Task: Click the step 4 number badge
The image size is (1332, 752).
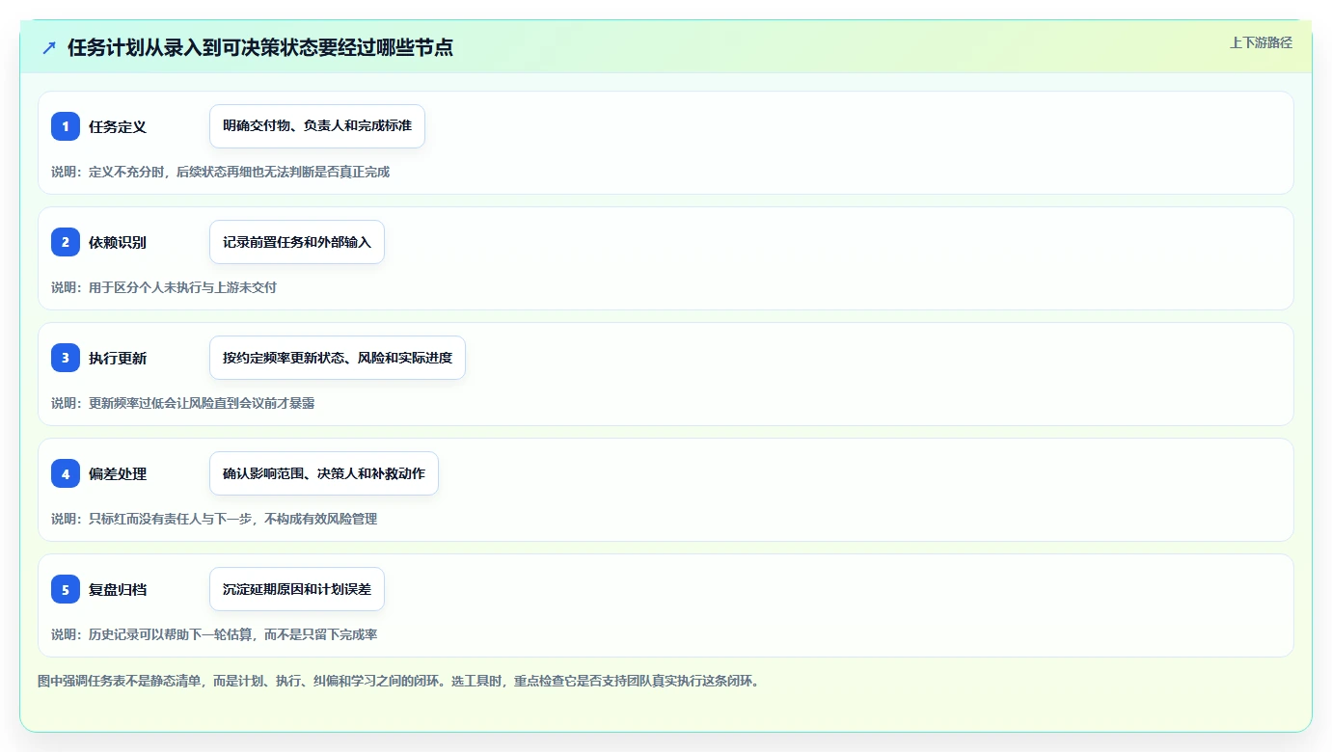Action: (66, 473)
